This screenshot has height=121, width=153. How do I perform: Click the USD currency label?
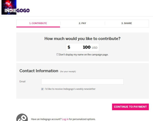(x=95, y=48)
